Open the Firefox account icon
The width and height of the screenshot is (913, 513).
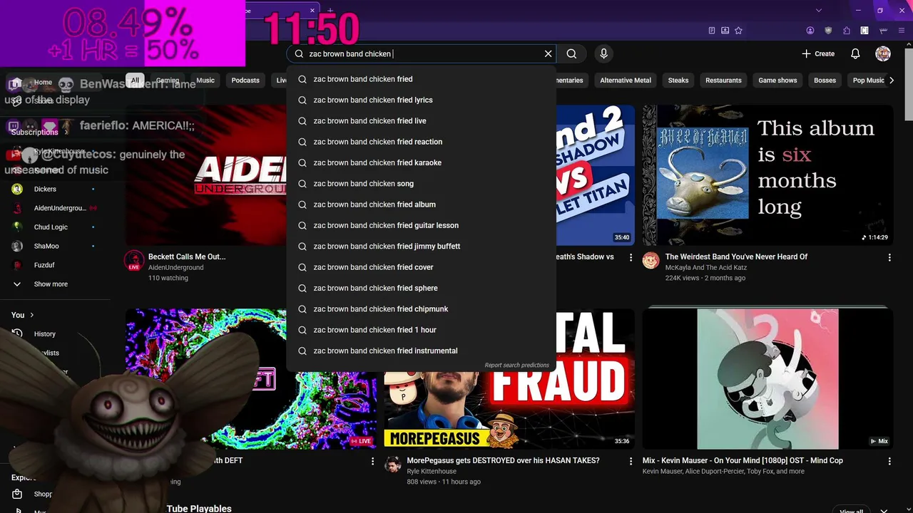point(810,31)
